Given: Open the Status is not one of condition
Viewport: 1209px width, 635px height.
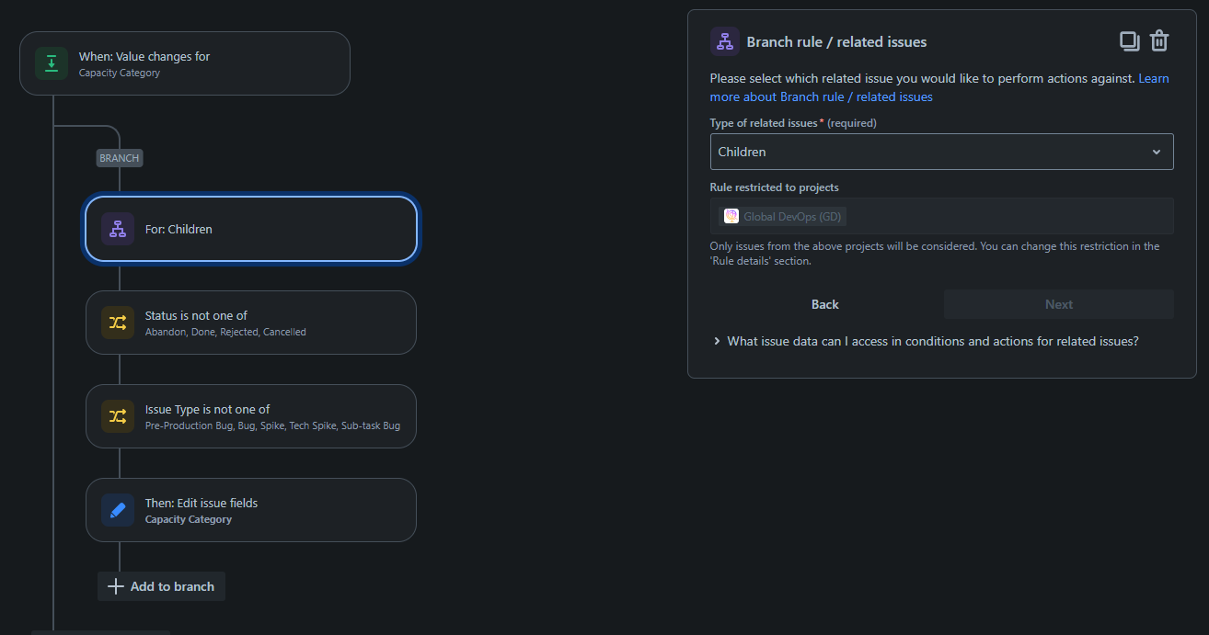Looking at the screenshot, I should (251, 323).
